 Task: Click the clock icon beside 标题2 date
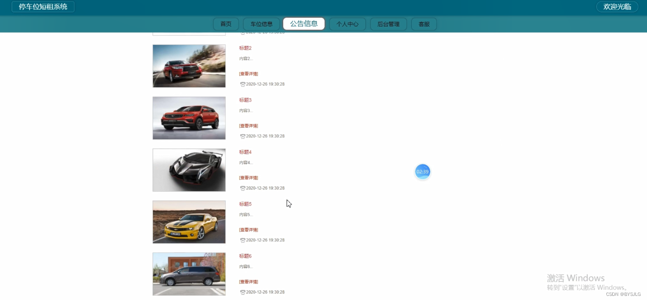pos(243,84)
